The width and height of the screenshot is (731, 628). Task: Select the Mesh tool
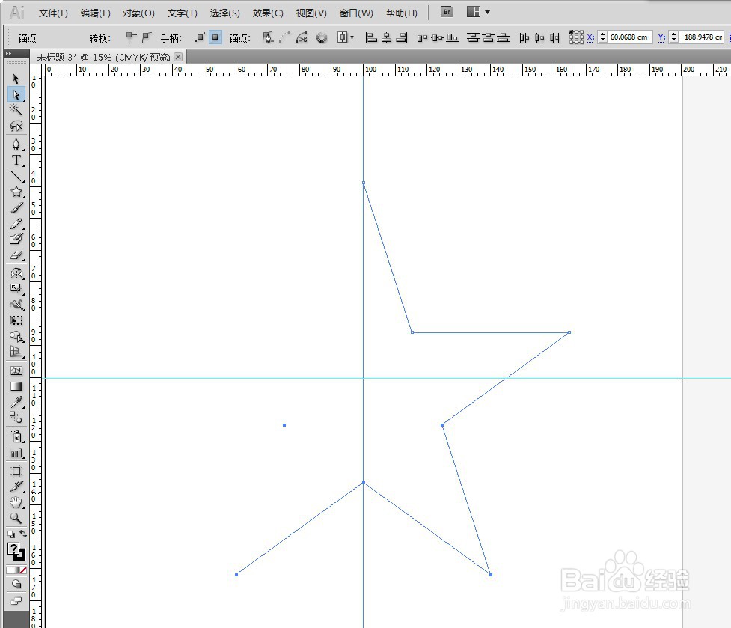[16, 371]
